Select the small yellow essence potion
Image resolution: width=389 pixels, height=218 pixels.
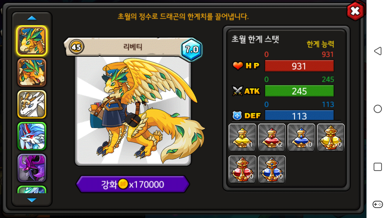(242, 137)
